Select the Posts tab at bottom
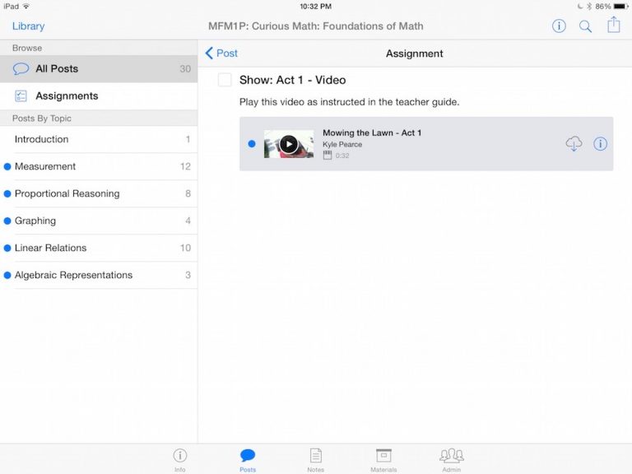Screen dimensions: 632x474 [248, 458]
